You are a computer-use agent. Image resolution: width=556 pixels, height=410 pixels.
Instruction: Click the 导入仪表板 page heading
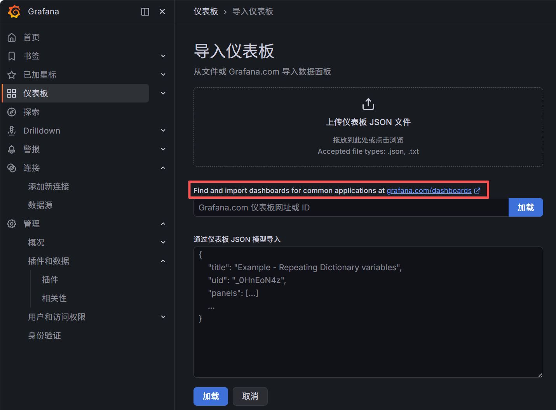(234, 51)
